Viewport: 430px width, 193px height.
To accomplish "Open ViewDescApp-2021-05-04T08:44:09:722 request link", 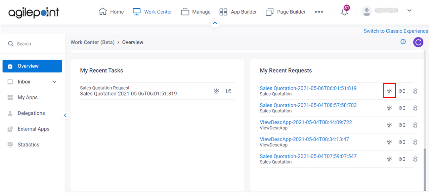I will (x=306, y=122).
